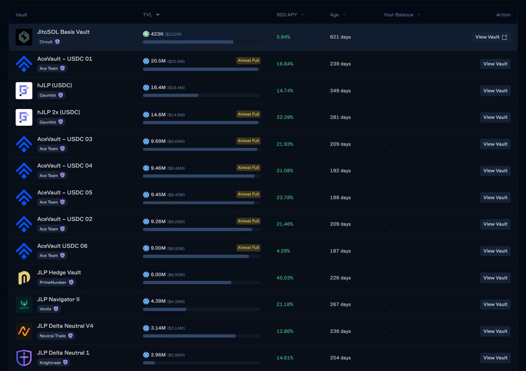This screenshot has height=371, width=526.
Task: Click the Action column header
Action: (x=503, y=15)
